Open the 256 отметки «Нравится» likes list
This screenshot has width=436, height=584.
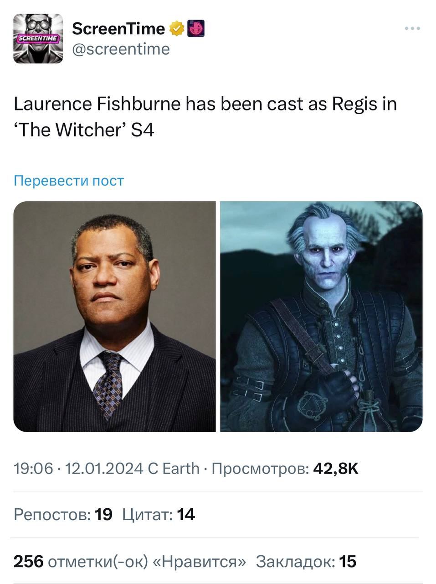tap(130, 562)
